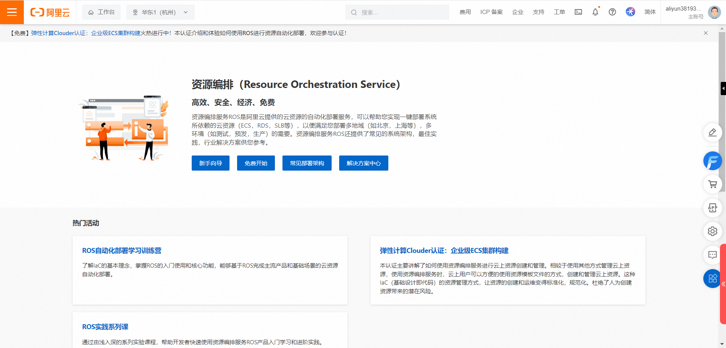Open 弹性计算Clouder认证 card title link
Screen dimensions: 726x348
[444, 251]
